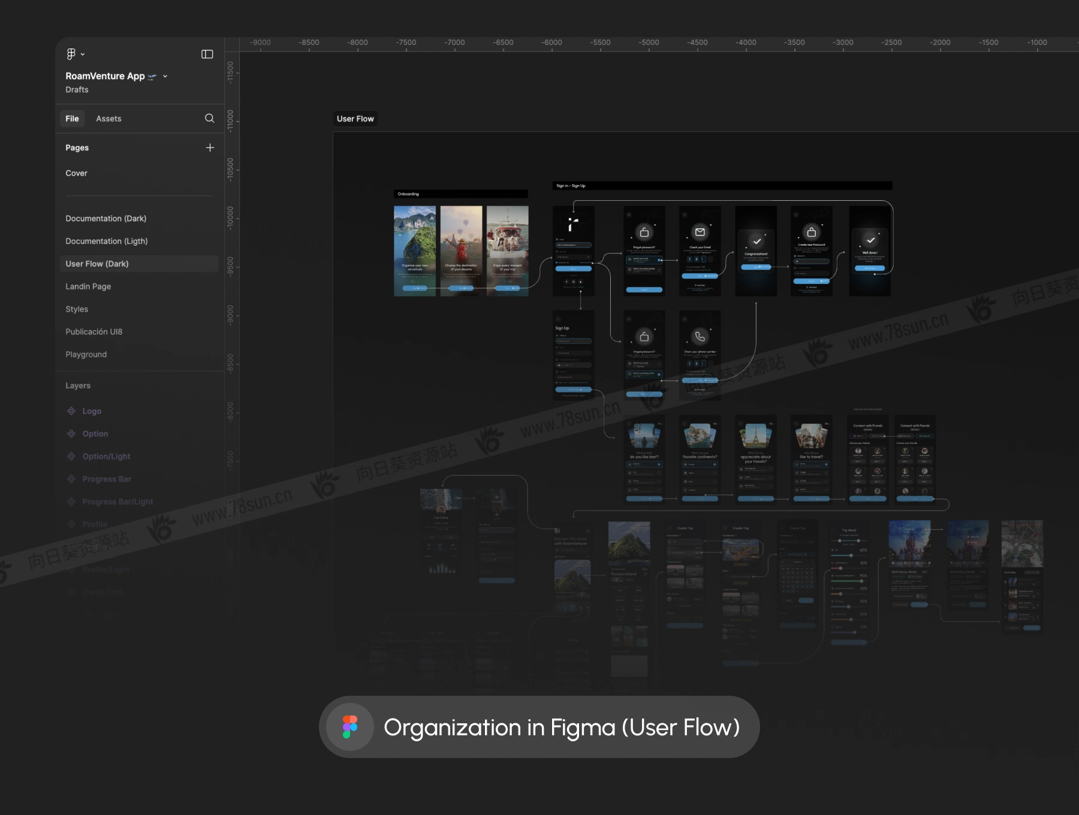Click the Drafts location link
1079x815 pixels.
77,90
